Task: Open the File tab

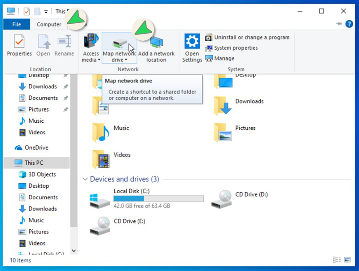Action: pos(17,25)
